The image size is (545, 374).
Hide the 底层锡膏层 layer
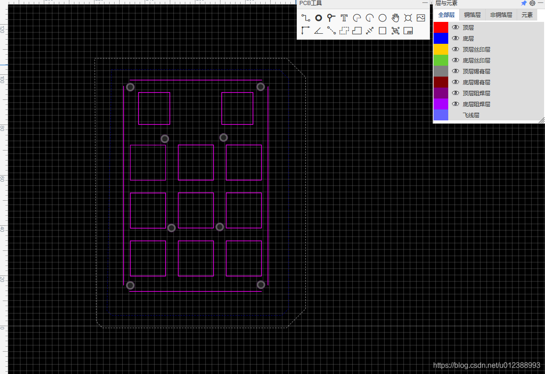click(456, 82)
